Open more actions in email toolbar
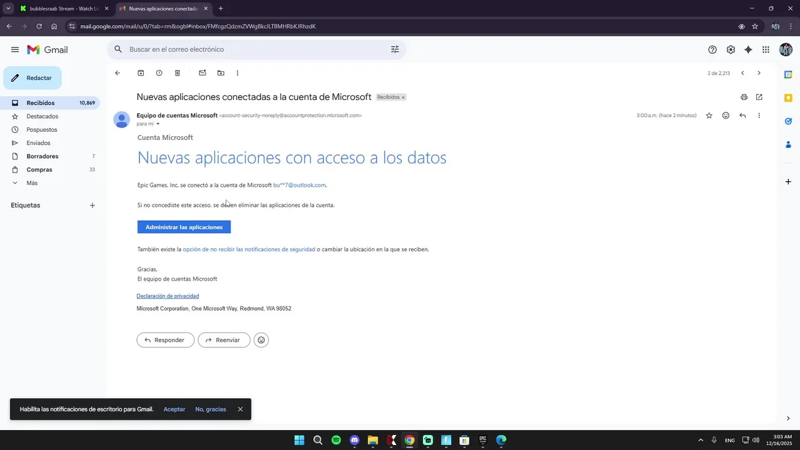This screenshot has height=450, width=800. tap(237, 73)
